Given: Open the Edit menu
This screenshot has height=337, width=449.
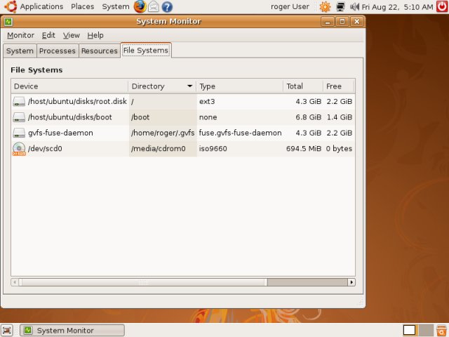Looking at the screenshot, I should (48, 35).
